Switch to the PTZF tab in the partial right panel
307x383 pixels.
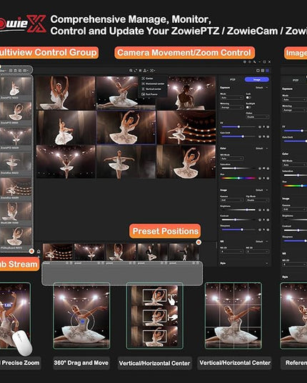[x=296, y=80]
